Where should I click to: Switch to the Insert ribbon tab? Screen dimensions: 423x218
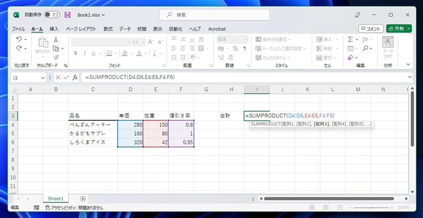pyautogui.click(x=54, y=29)
